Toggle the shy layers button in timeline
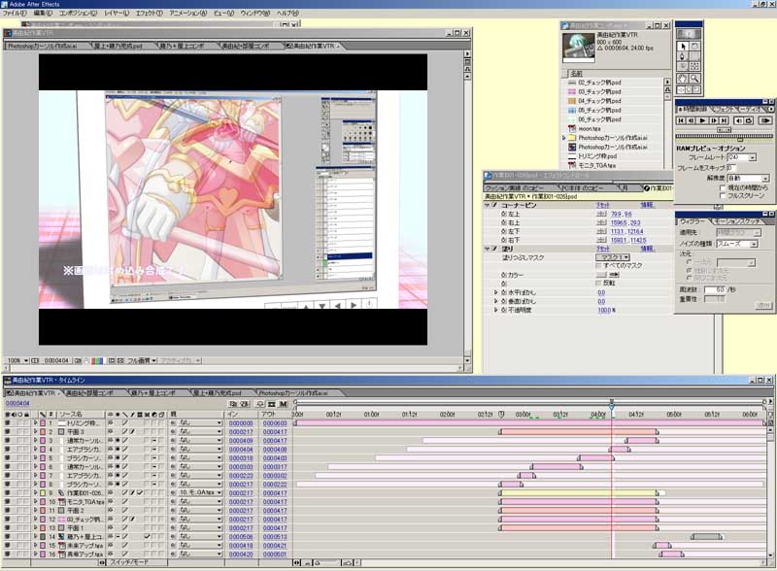Image resolution: width=777 pixels, height=571 pixels. click(258, 404)
